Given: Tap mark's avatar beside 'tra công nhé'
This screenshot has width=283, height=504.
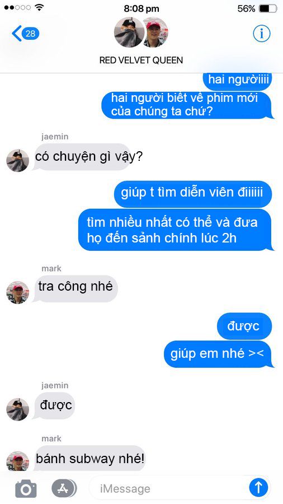Looking at the screenshot, I should [x=18, y=292].
